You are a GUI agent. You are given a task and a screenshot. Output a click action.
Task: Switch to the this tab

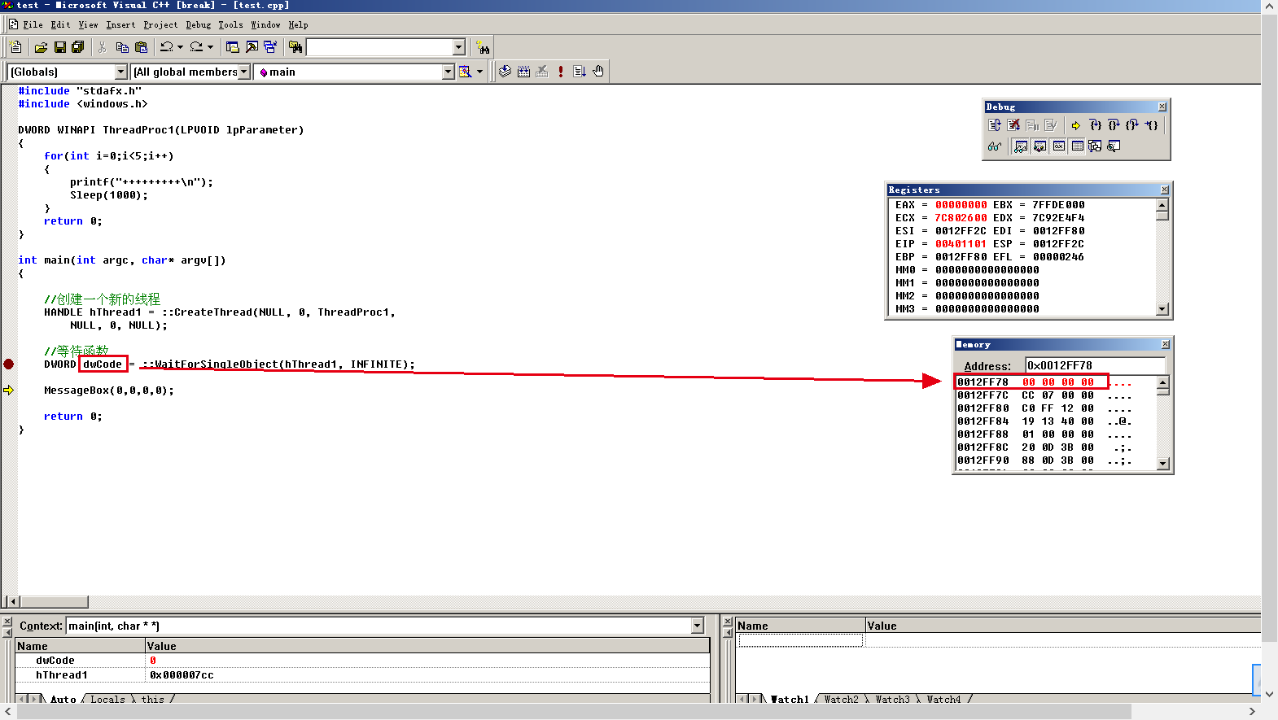coord(152,699)
